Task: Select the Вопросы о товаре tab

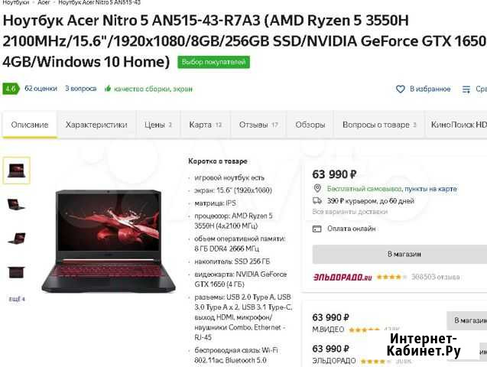Action: 379,125
